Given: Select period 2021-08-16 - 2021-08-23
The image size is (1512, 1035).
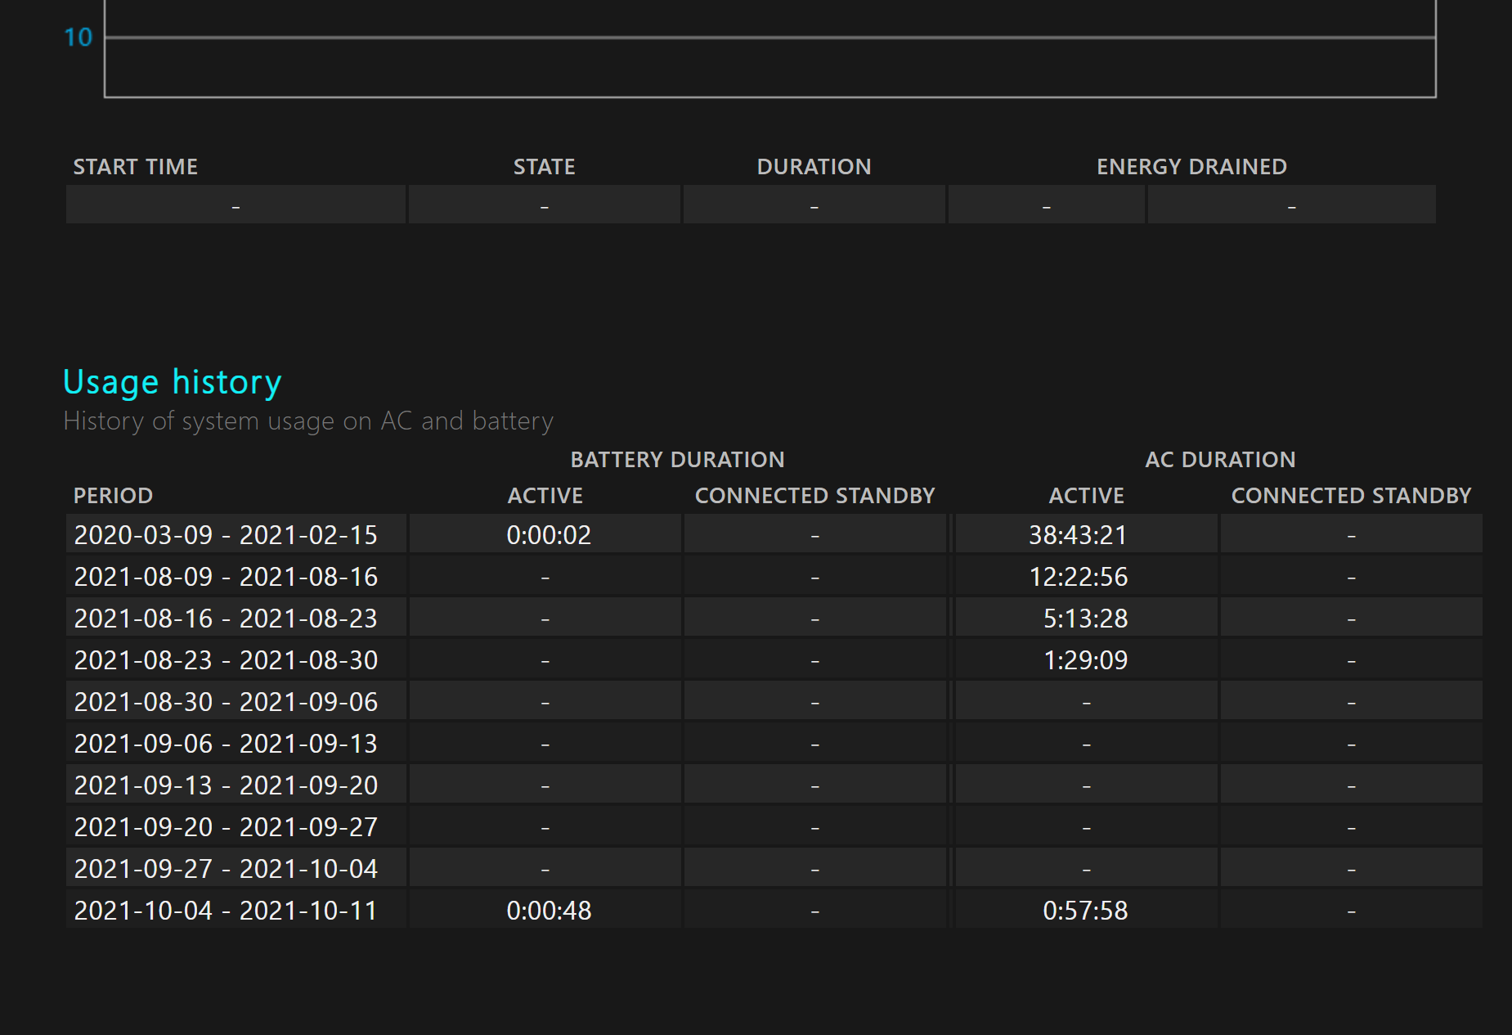Looking at the screenshot, I should point(226,619).
